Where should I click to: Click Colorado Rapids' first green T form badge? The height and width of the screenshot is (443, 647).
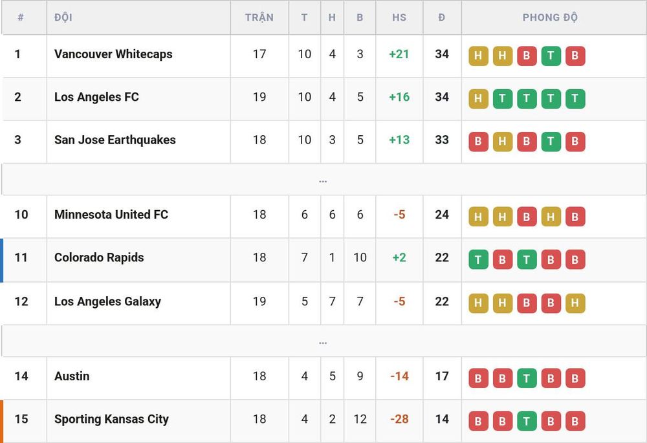[478, 259]
